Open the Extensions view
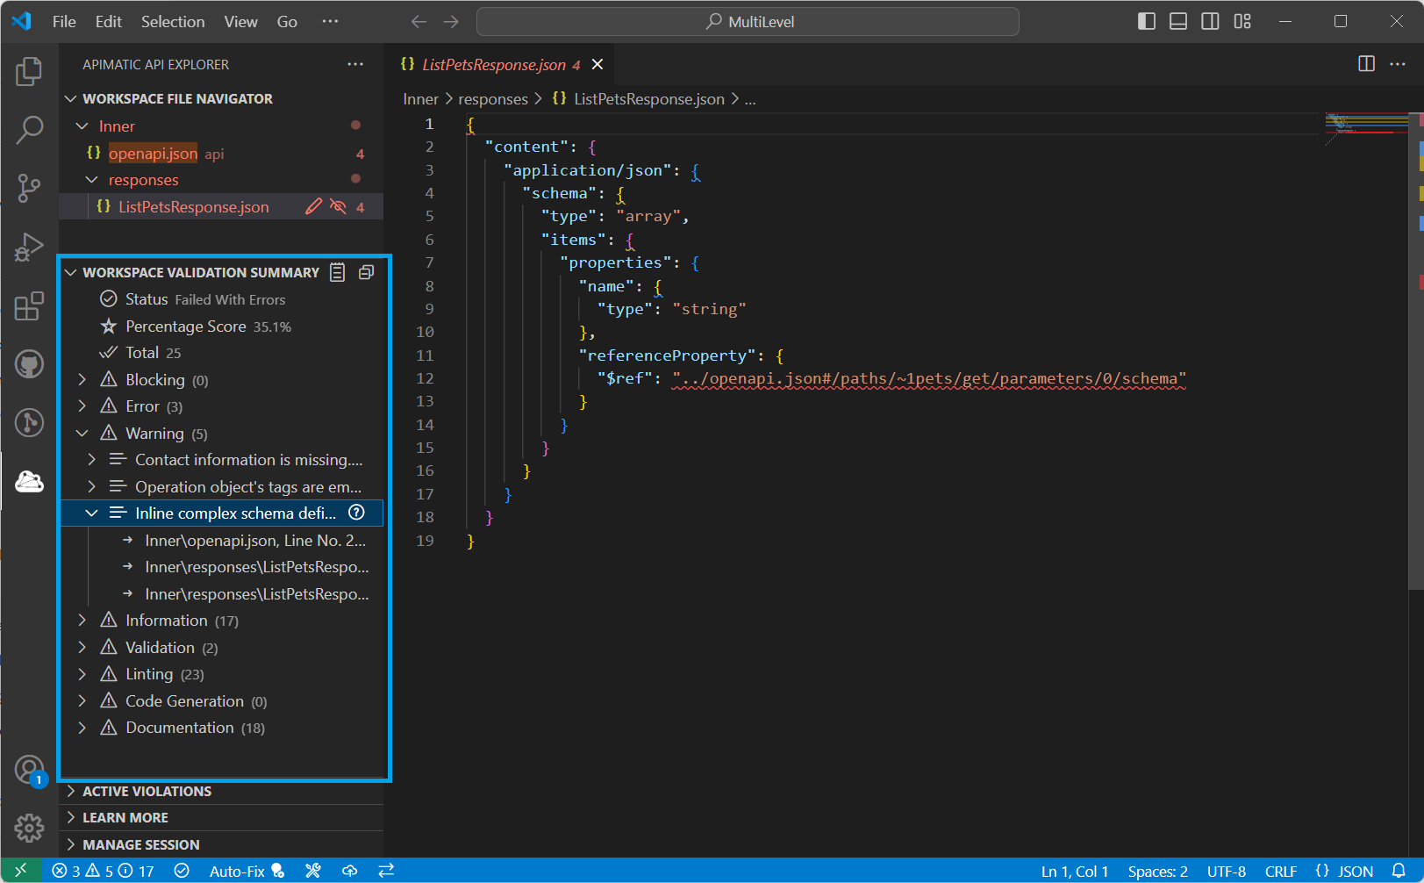 click(29, 306)
